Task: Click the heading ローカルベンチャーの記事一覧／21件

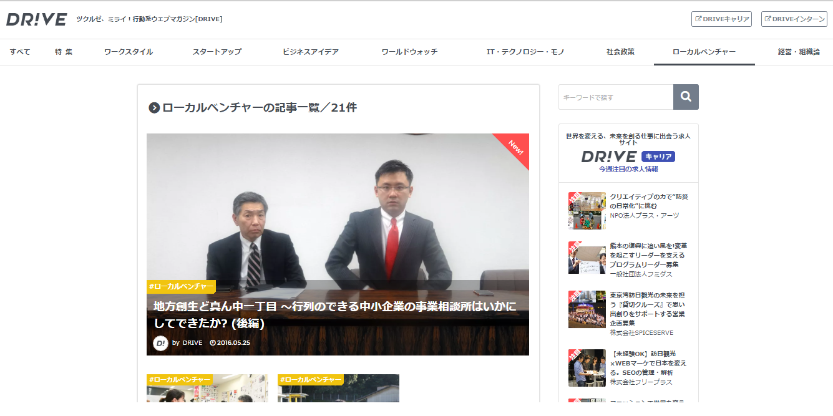Action: coord(260,108)
